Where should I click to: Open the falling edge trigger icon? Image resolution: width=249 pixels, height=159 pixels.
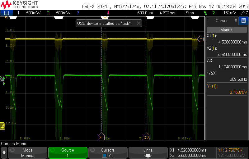pos(205,13)
